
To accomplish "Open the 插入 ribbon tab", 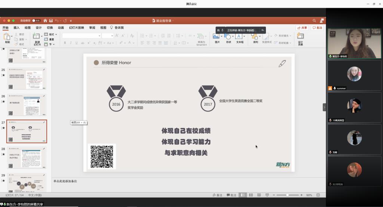I will [x=16, y=28].
